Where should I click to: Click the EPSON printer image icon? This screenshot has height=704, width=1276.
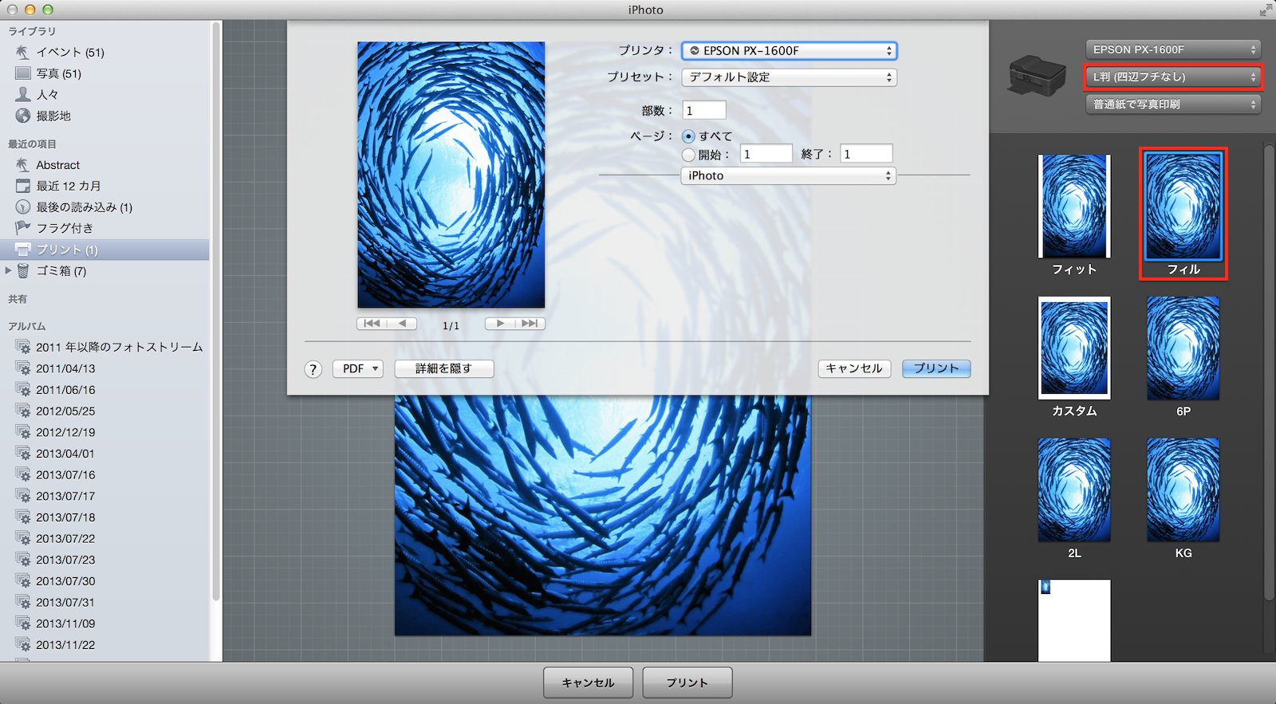[1037, 76]
